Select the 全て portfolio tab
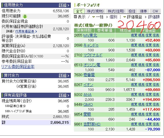 79,11
